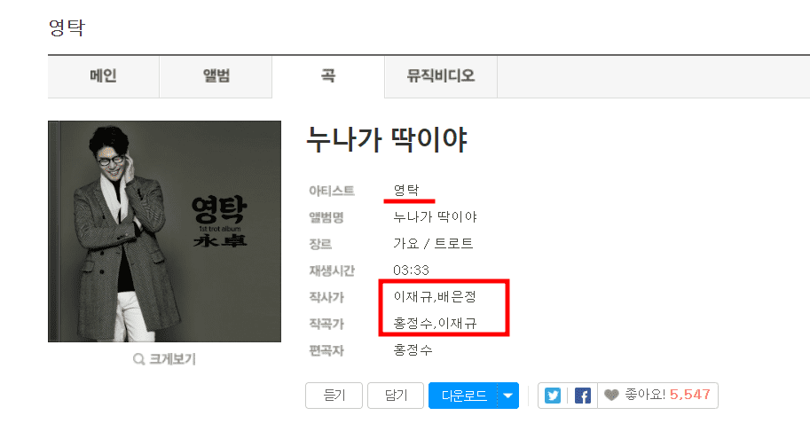Viewport: 810px width, 439px height.
Task: Switch to the 메인 tab
Action: click(103, 76)
